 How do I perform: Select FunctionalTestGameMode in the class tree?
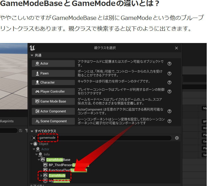coord(68,170)
